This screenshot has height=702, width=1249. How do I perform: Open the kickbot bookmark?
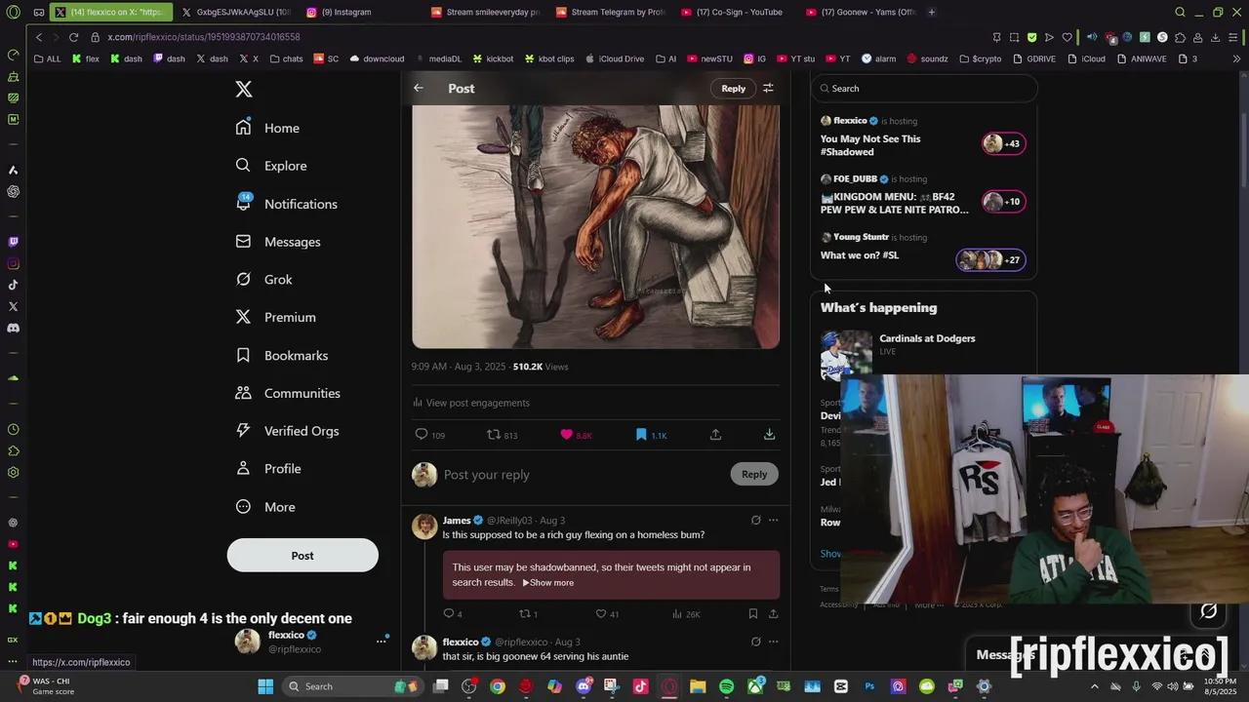493,58
